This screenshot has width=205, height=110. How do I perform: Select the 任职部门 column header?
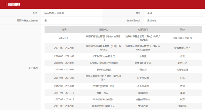(143, 30)
